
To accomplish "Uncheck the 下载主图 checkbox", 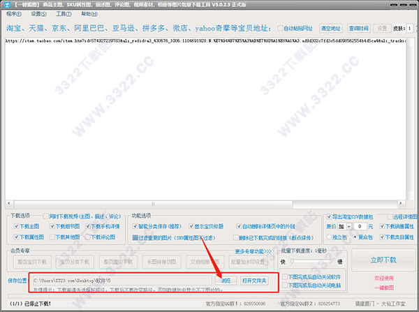I will (x=17, y=226).
